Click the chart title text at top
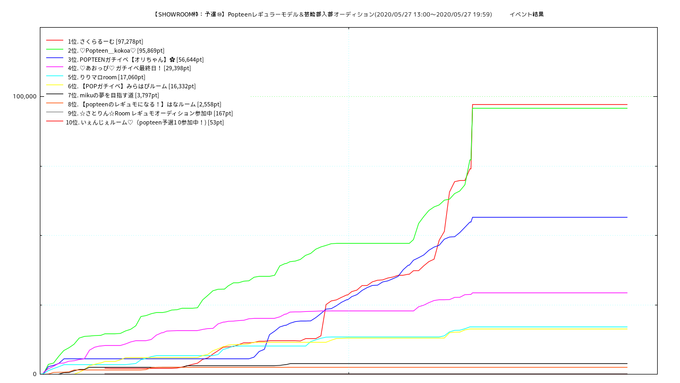The image size is (680, 383). click(348, 14)
